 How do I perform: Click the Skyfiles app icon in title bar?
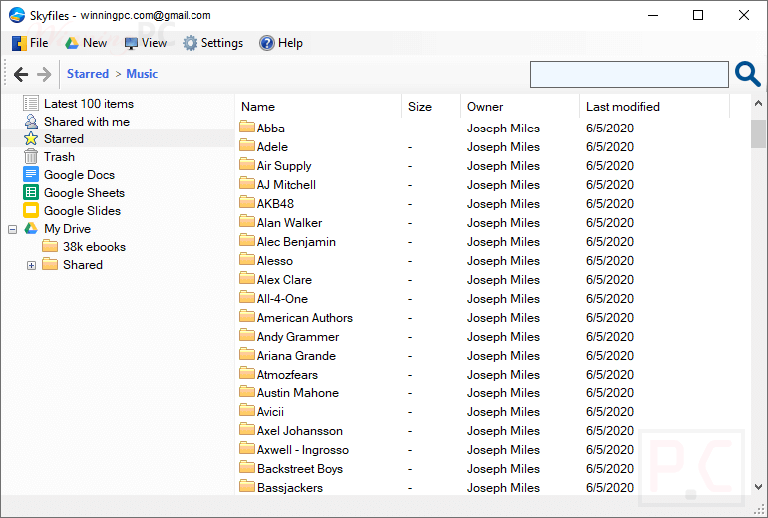(17, 15)
